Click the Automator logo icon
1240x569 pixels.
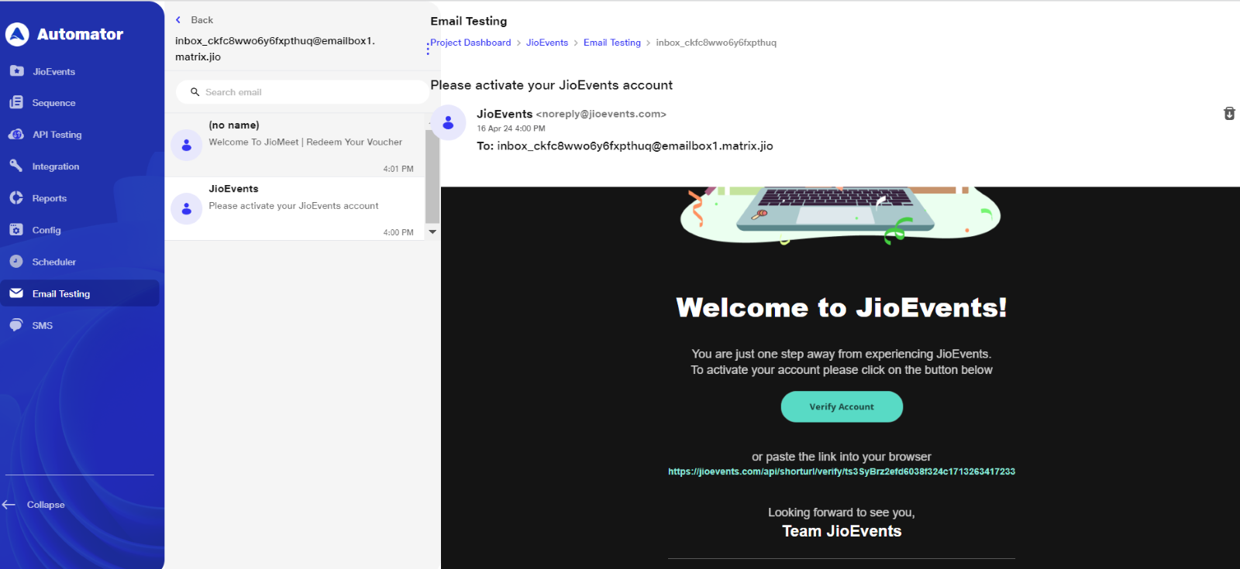17,34
